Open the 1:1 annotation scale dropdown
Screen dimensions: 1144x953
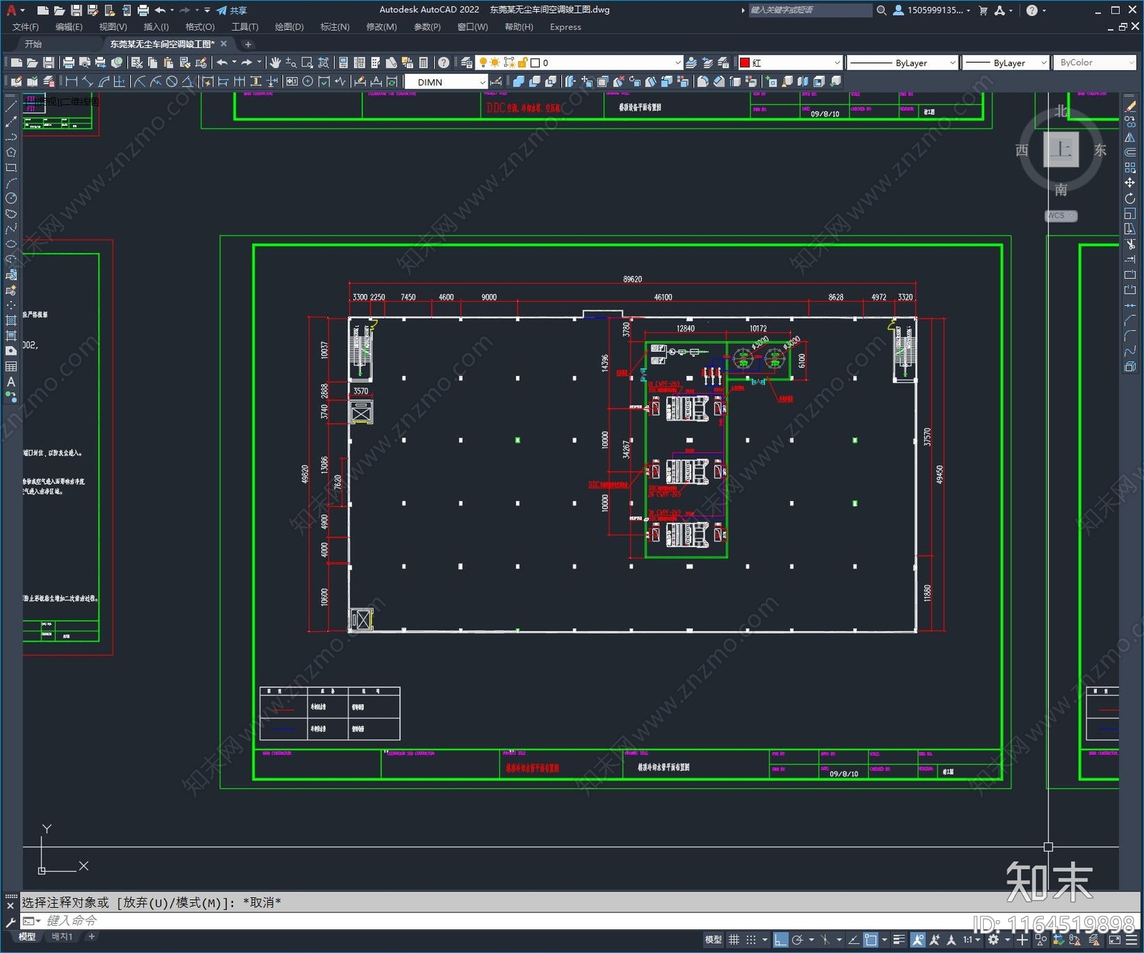pyautogui.click(x=971, y=939)
